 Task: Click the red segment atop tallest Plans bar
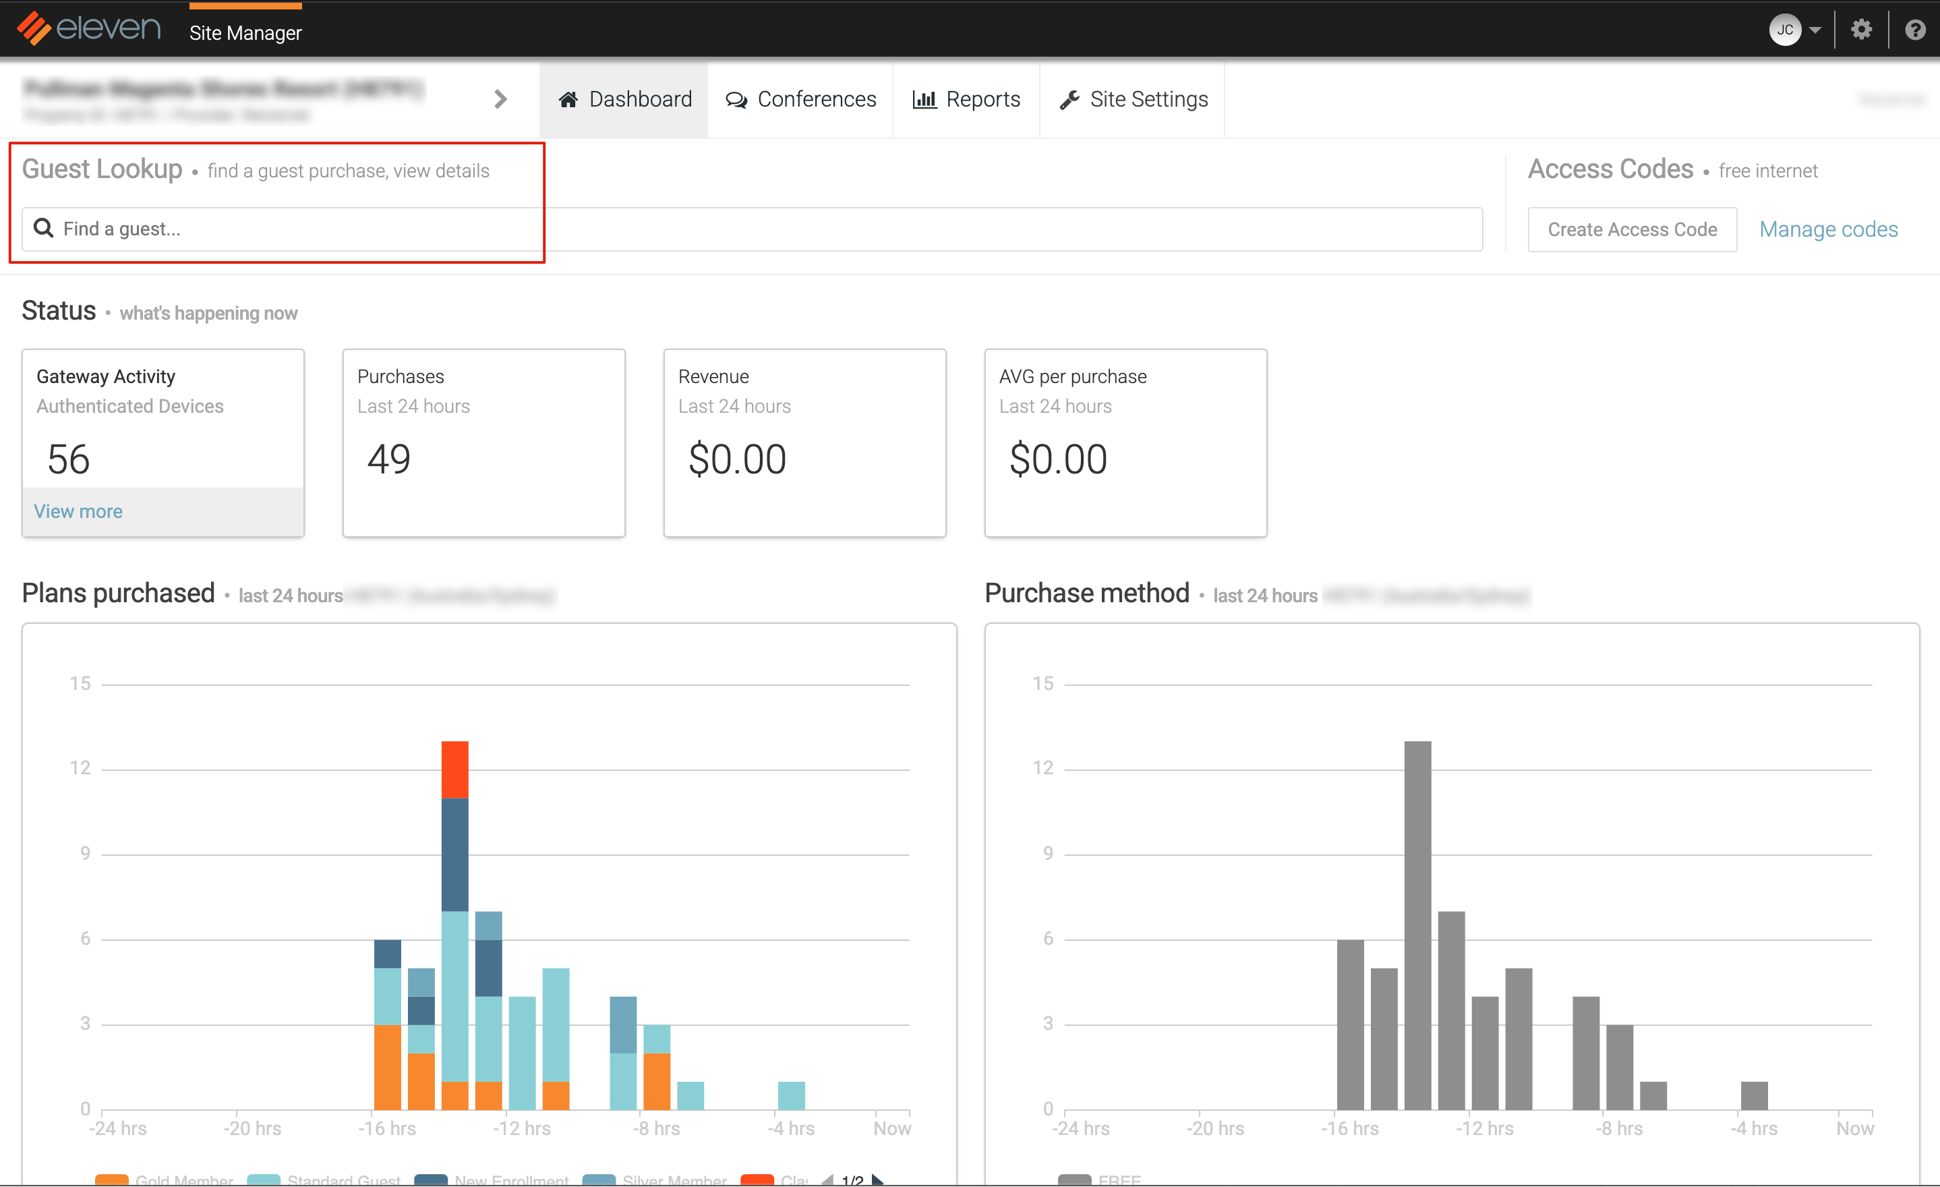[x=455, y=770]
